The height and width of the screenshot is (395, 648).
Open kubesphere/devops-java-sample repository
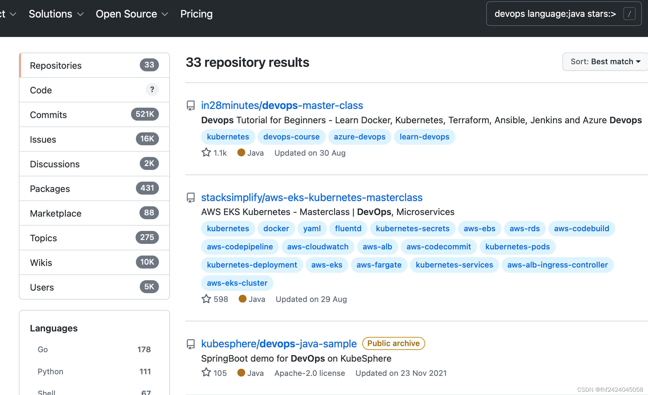click(279, 344)
